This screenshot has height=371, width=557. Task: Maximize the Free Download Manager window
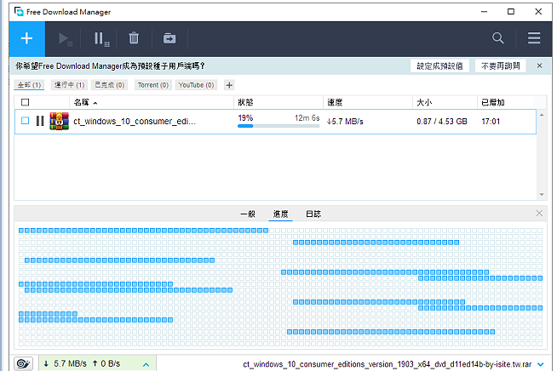[511, 12]
